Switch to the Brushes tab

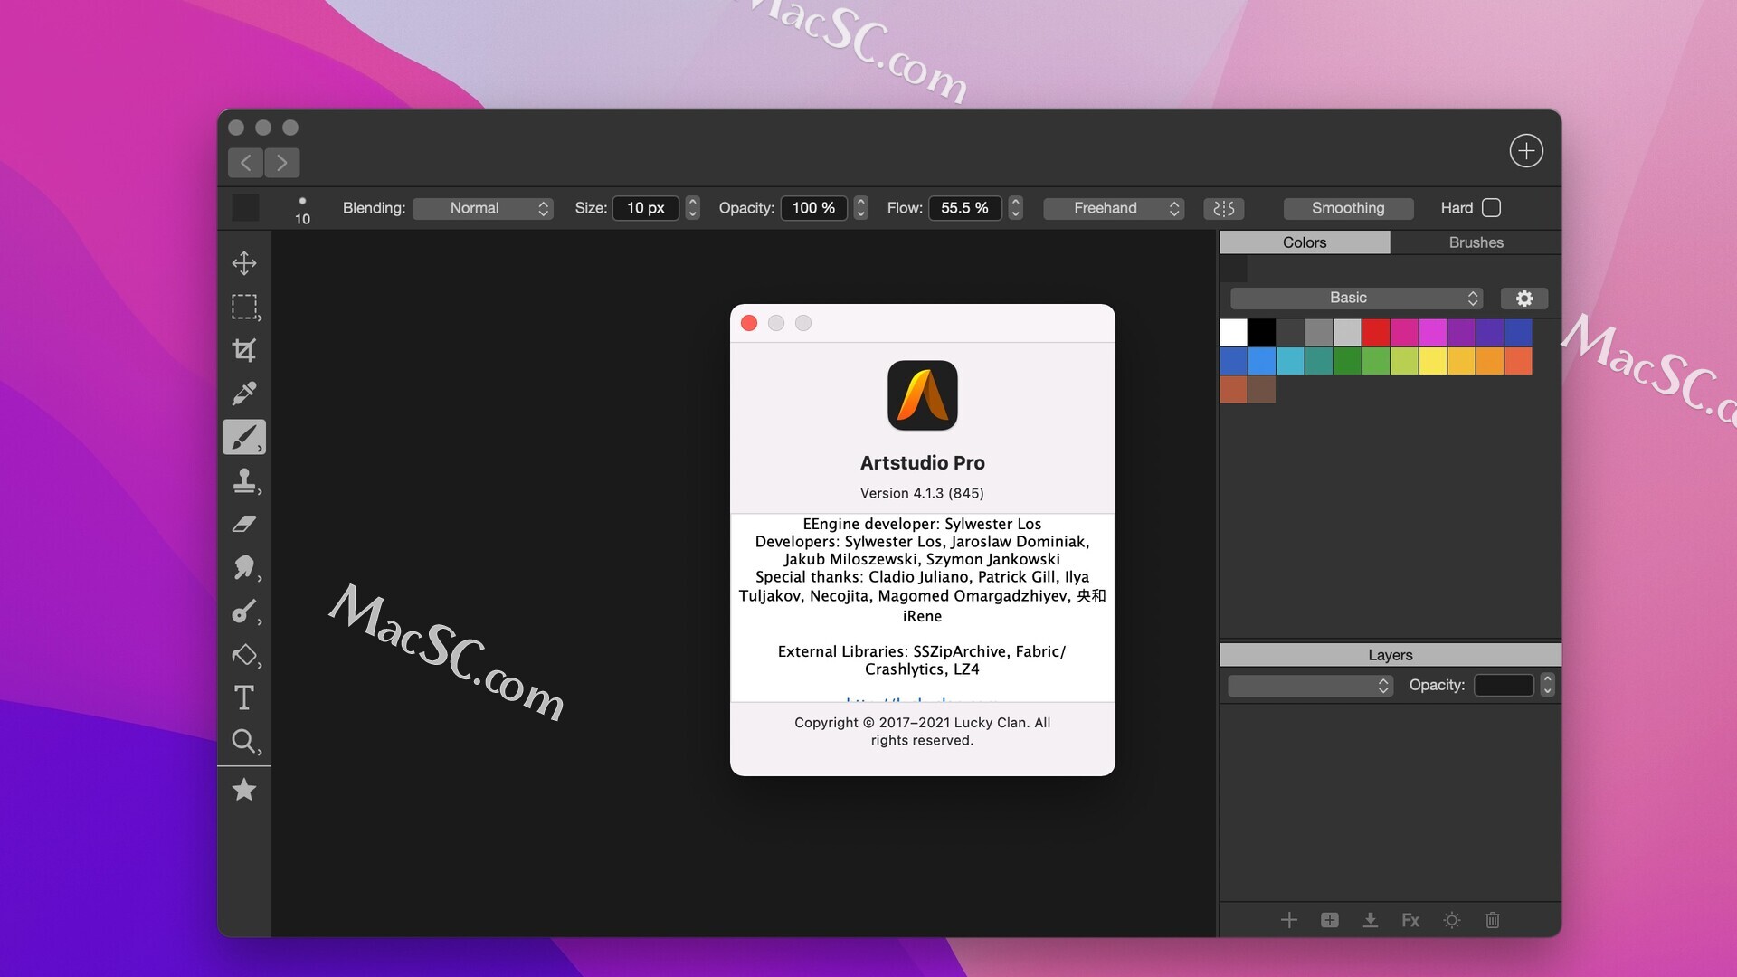point(1476,242)
